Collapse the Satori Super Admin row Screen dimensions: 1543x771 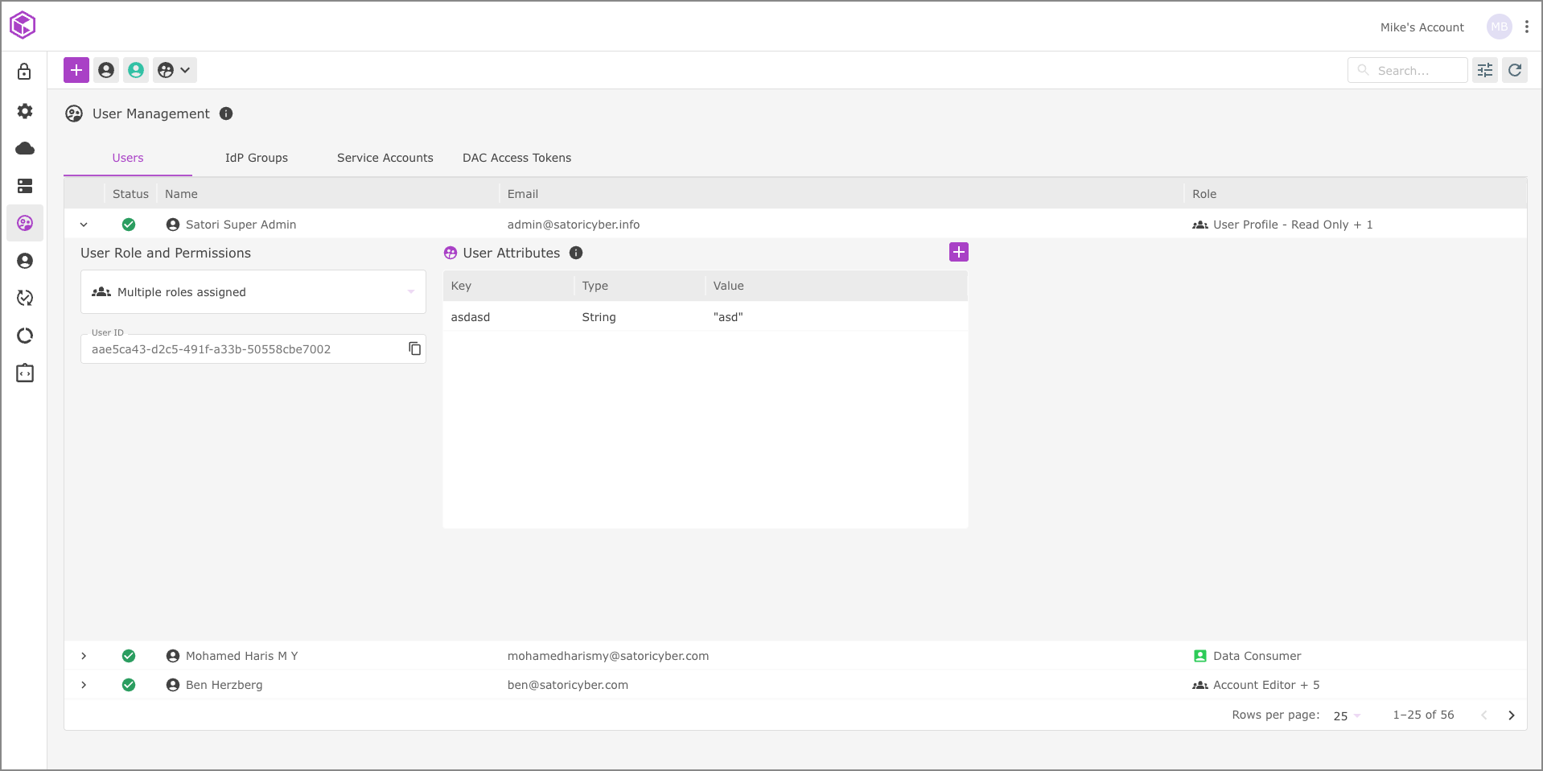(x=84, y=225)
